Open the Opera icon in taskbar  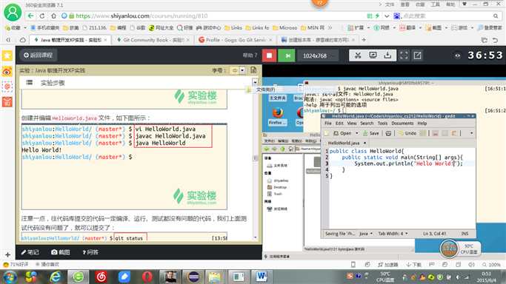click(x=147, y=277)
